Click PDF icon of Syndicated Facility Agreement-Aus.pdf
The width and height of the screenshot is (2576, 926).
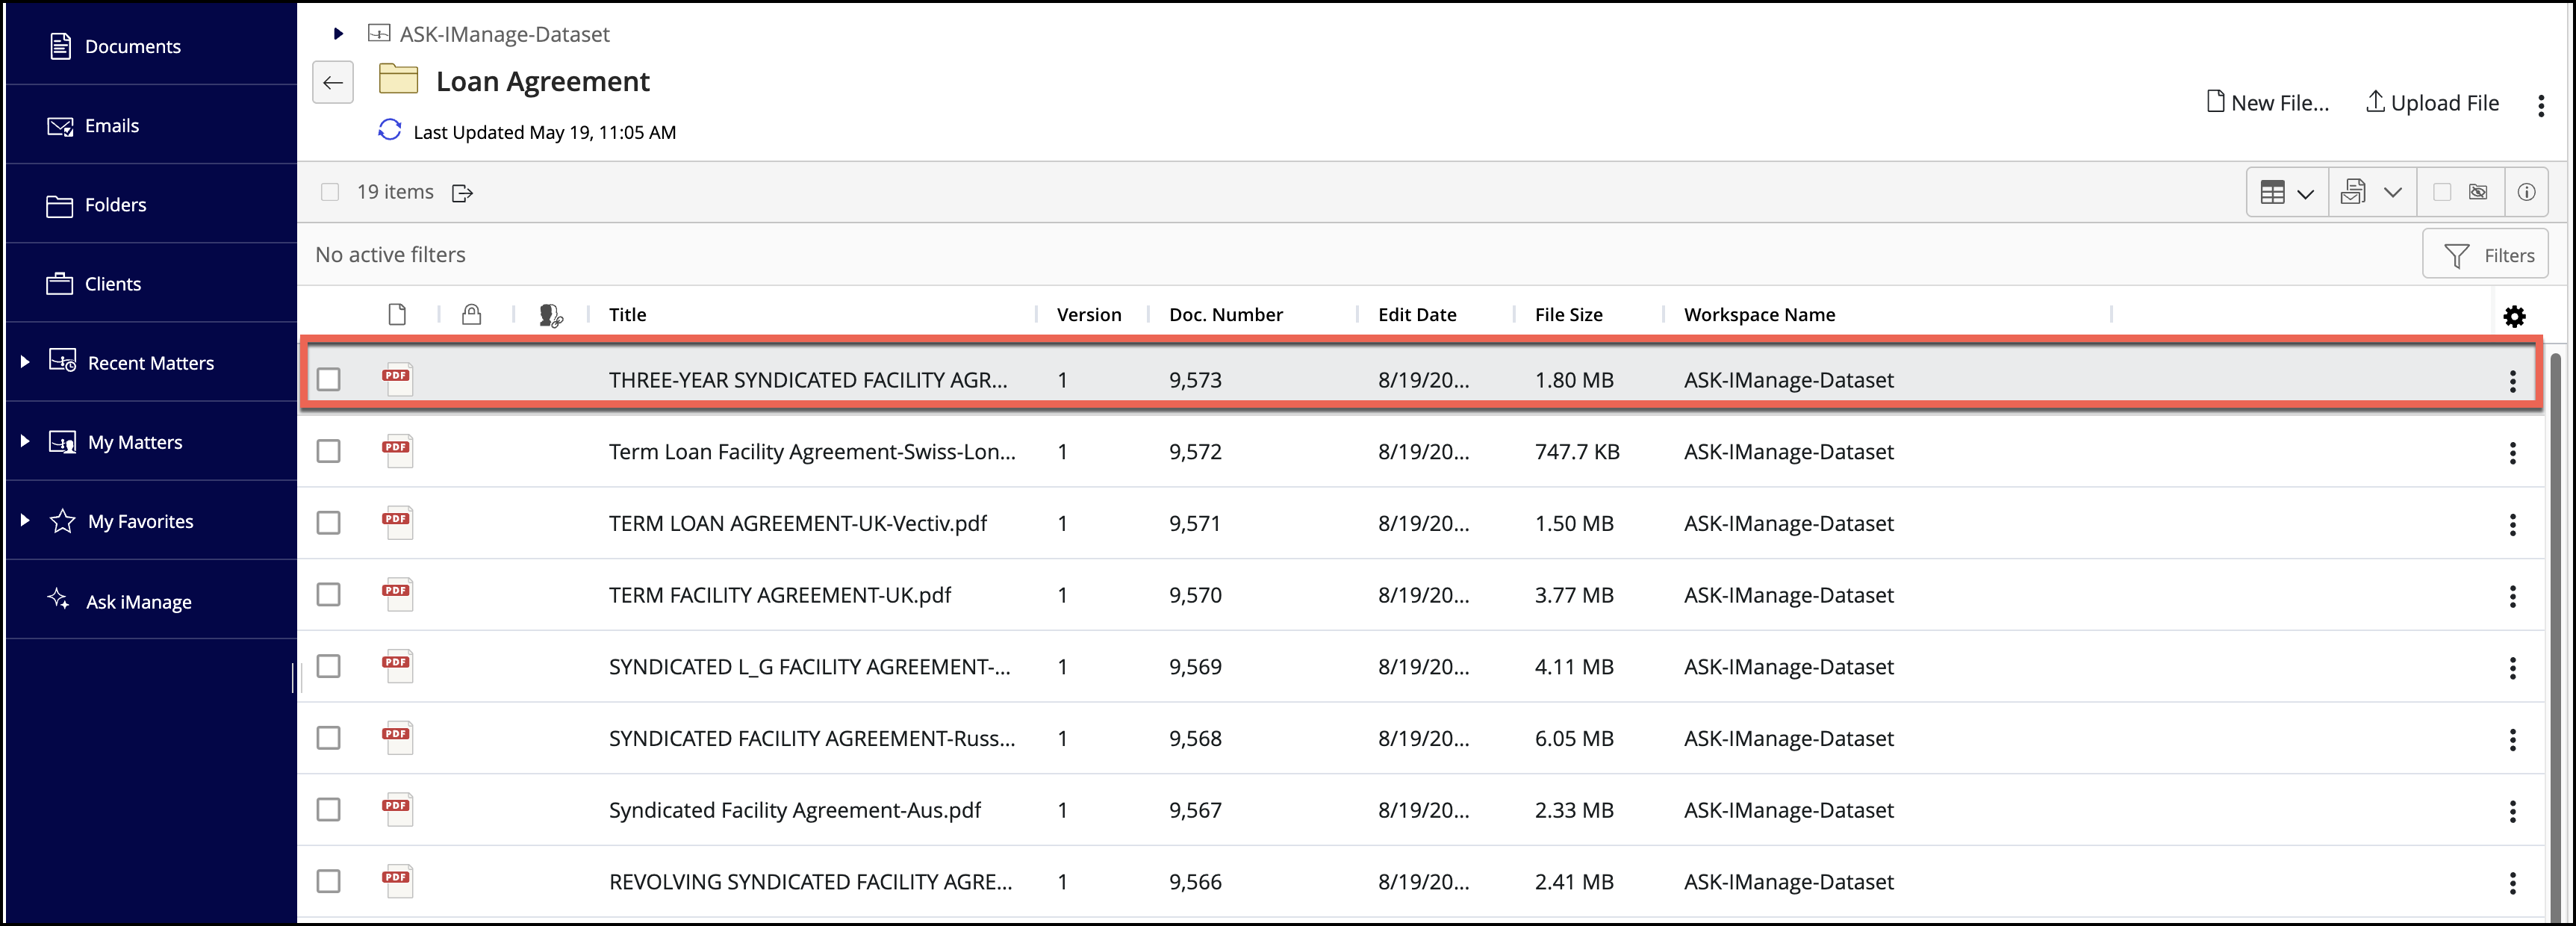click(397, 809)
